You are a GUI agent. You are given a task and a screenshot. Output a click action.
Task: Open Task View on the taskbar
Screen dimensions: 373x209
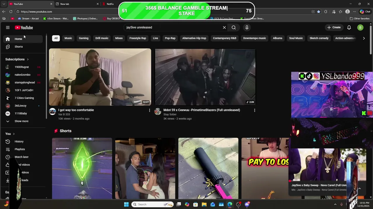178,204
